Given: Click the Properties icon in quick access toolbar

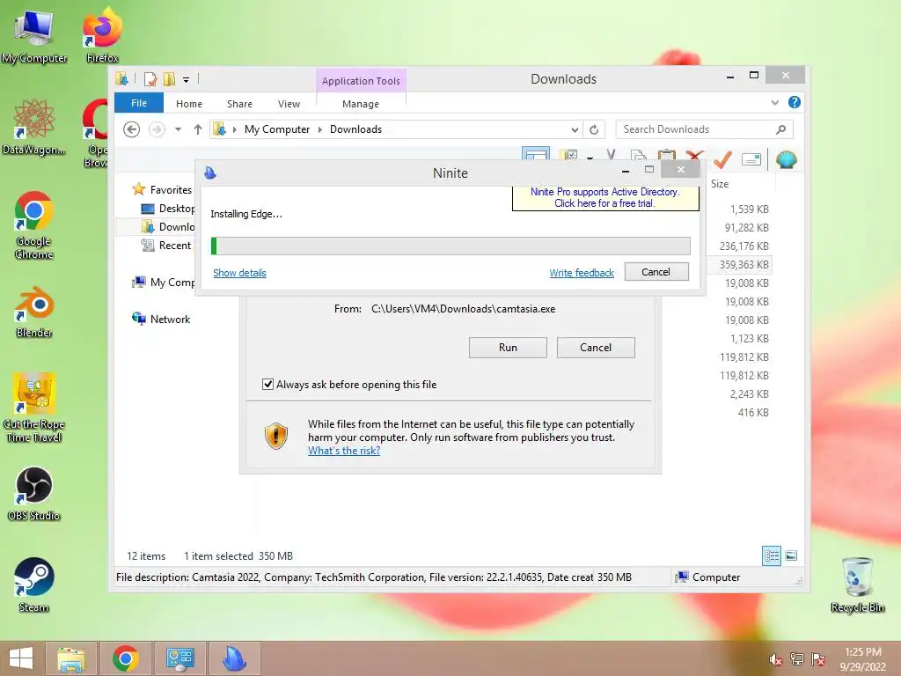Looking at the screenshot, I should (150, 79).
